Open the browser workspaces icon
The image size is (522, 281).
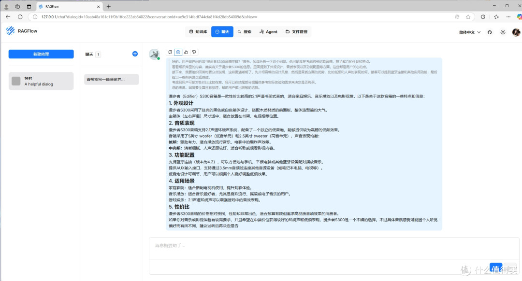tap(17, 6)
